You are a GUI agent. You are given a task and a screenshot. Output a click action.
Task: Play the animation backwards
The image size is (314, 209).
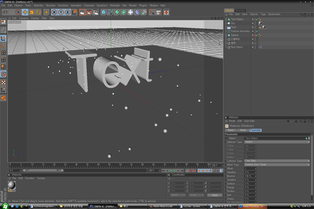(171, 171)
